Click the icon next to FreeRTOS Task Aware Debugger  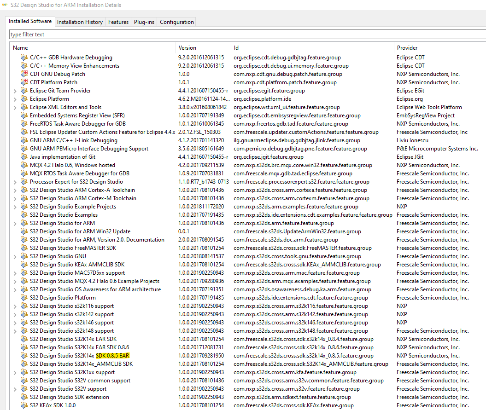23,123
